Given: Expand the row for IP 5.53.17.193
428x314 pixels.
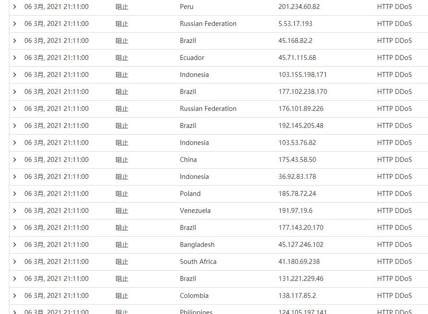Looking at the screenshot, I should coord(14,24).
